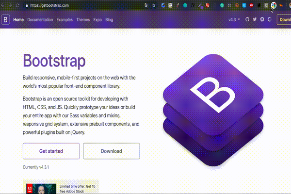
Task: Open the Expo nav item
Action: [x=97, y=20]
